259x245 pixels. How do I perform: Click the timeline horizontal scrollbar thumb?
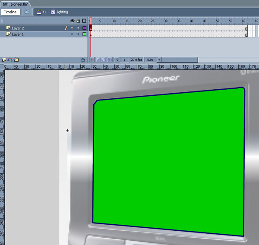click(x=180, y=60)
